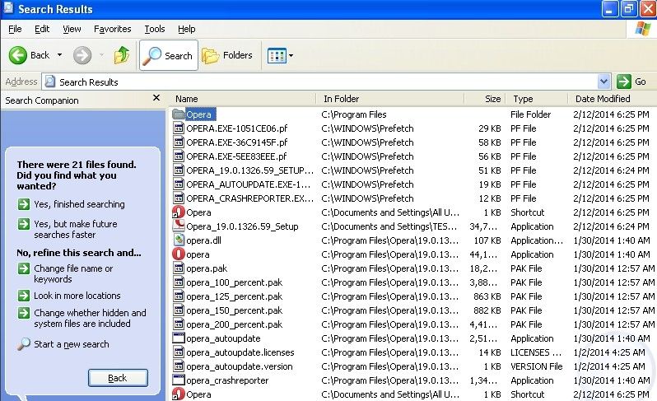Select opera_autoupdate.licenses file icon
657x401 pixels.
179,352
